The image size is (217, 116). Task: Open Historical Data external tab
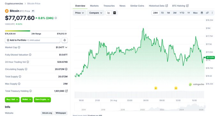(x=158, y=6)
